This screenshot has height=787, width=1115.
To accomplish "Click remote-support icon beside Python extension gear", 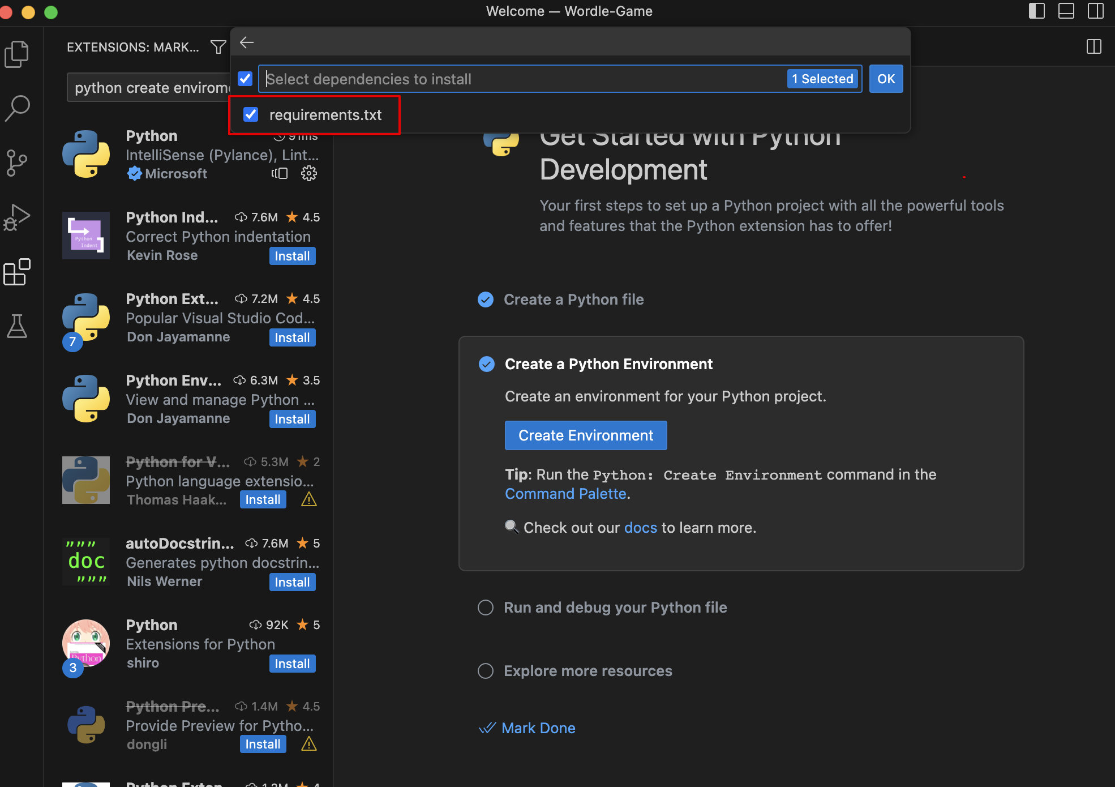I will [x=280, y=173].
